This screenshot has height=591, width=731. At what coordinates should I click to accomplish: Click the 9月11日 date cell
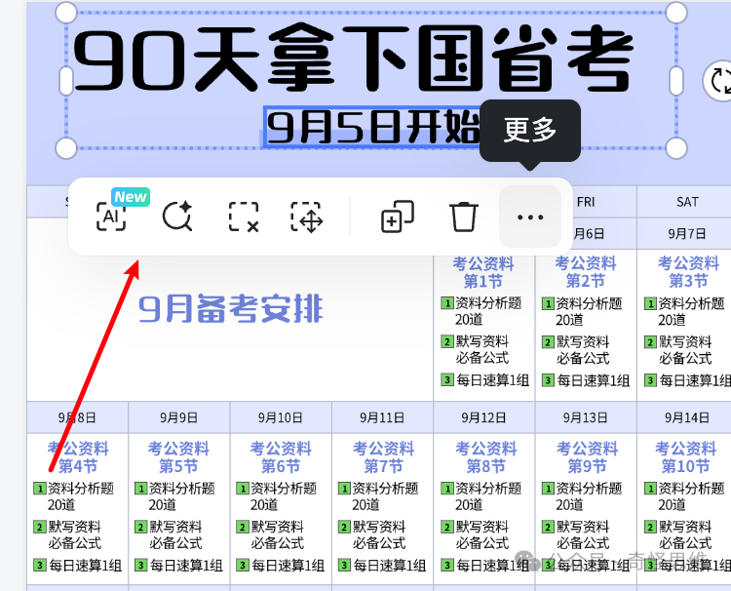[382, 417]
